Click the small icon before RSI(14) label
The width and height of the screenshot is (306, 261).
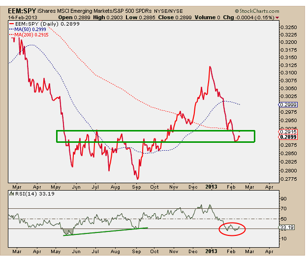(x=12, y=194)
